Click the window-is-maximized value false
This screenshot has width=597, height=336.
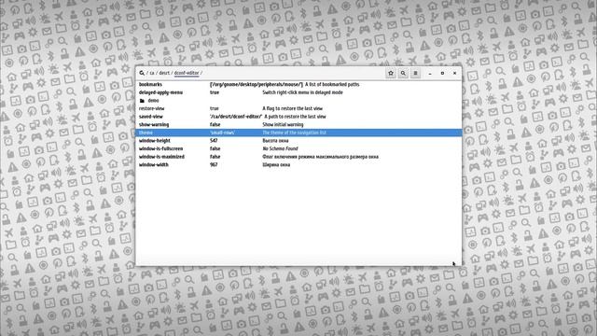tap(215, 157)
